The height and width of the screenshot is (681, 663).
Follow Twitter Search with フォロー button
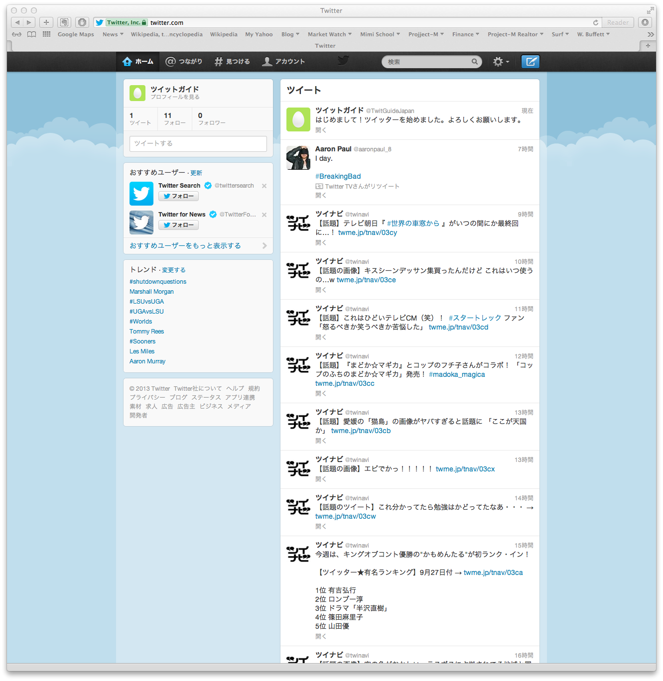pyautogui.click(x=178, y=196)
